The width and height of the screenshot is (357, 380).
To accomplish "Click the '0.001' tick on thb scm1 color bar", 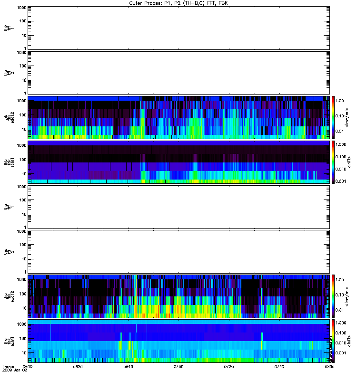I will 341,181.
